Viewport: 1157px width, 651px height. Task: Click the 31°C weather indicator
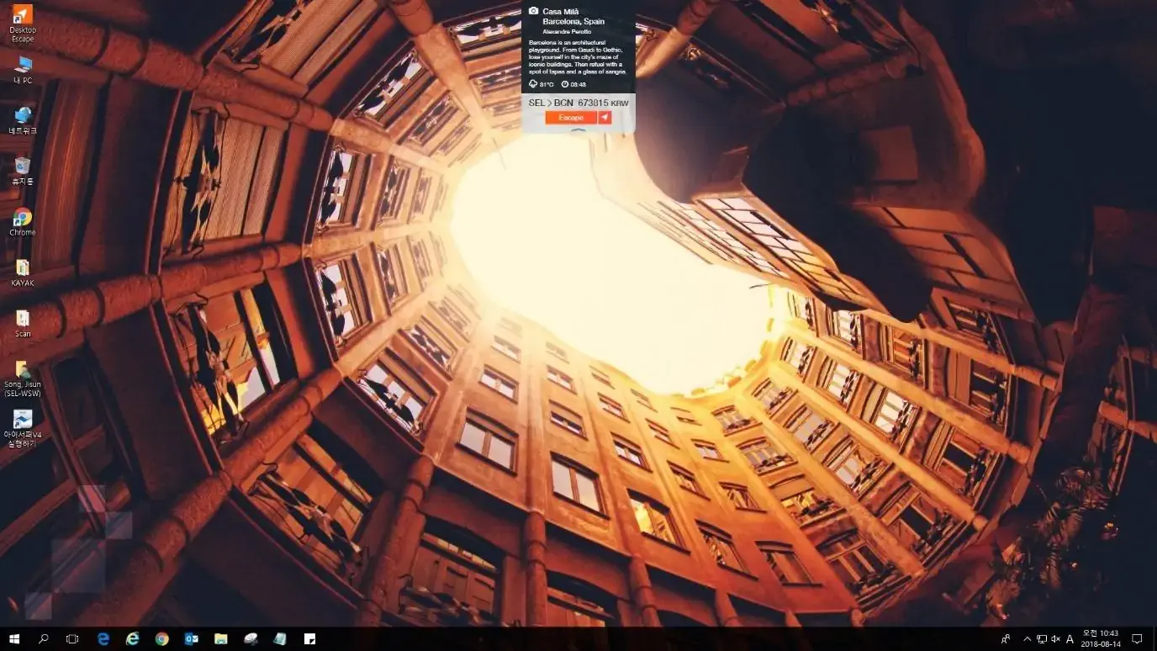click(541, 84)
